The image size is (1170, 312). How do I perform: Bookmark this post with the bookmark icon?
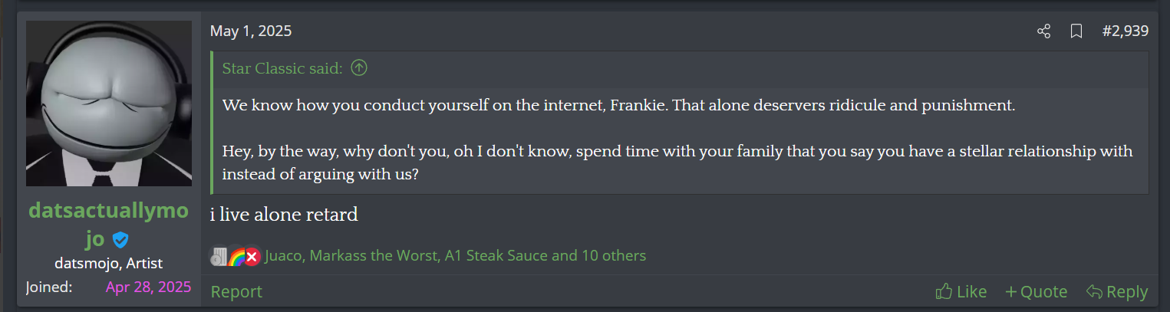pyautogui.click(x=1076, y=31)
